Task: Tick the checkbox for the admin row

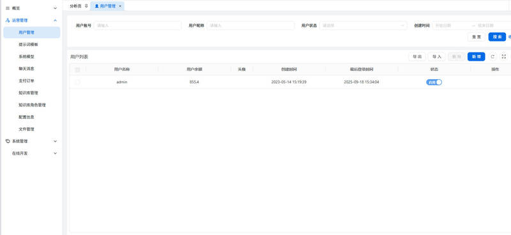Action: (x=77, y=82)
